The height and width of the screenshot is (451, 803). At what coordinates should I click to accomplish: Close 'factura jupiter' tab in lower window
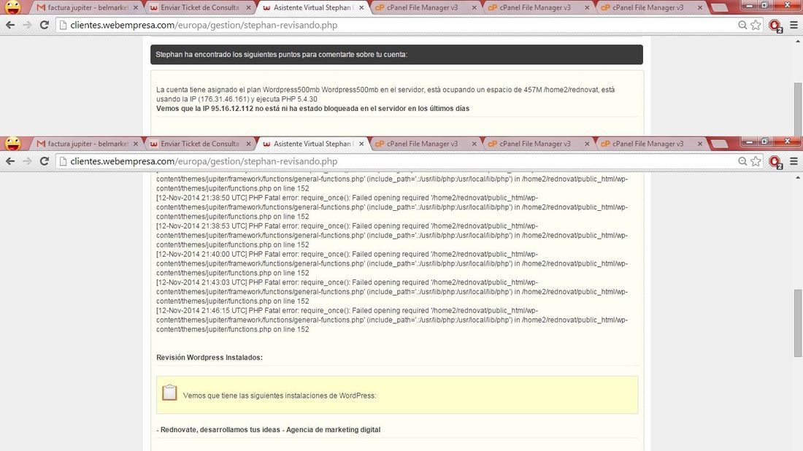click(136, 144)
